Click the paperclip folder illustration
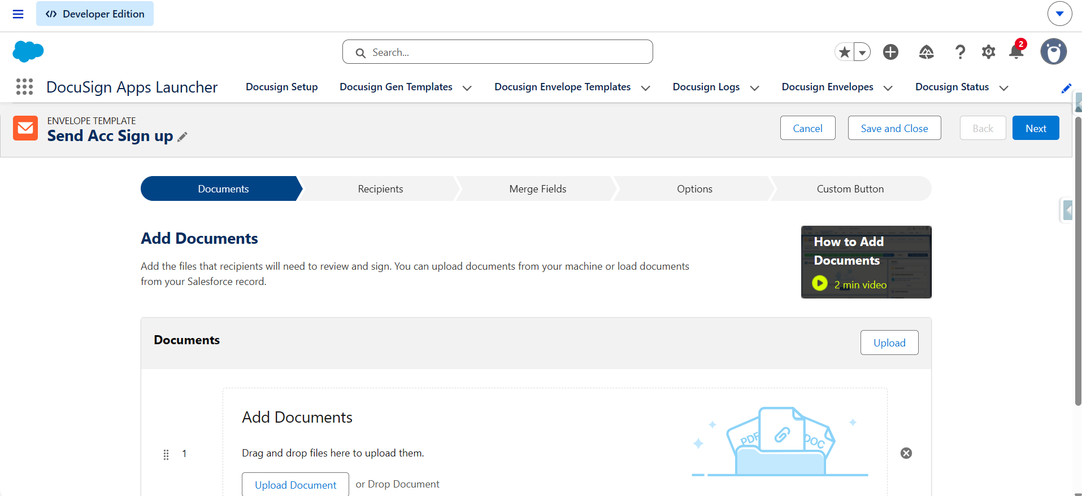This screenshot has width=1082, height=496. [x=780, y=441]
